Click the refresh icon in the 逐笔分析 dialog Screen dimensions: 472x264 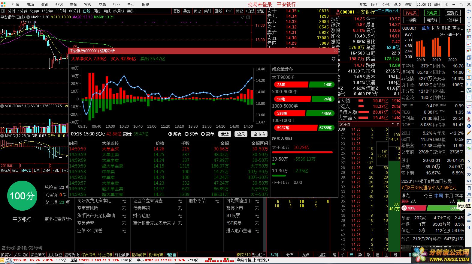pos(333,59)
